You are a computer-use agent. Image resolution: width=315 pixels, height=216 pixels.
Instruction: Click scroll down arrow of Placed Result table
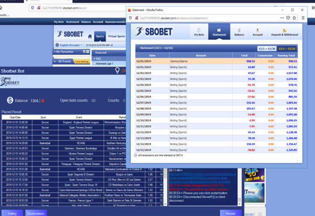click(165, 204)
